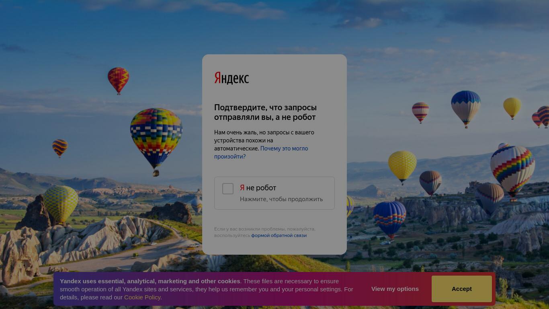This screenshot has width=549, height=309.
Task: Click the red-yellow zigzag balloon at upper left
Action: [x=118, y=80]
